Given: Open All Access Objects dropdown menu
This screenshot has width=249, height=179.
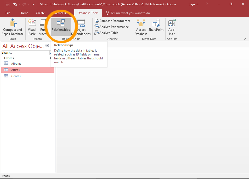Looking at the screenshot, I should click(x=47, y=46).
